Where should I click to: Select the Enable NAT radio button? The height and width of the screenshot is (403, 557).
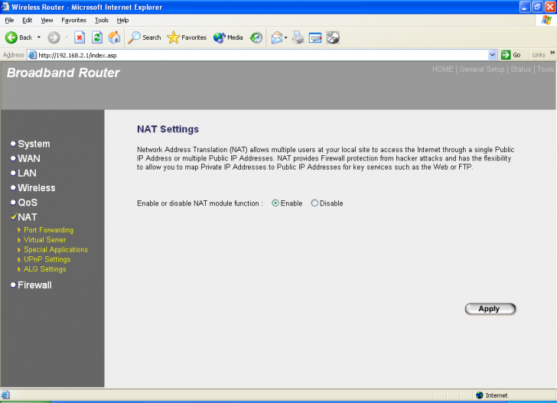tap(275, 203)
